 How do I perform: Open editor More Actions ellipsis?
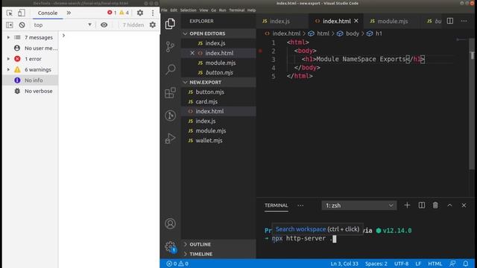464,21
